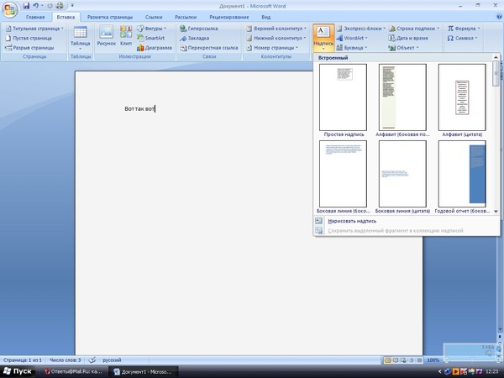
Task: Click the Документ1 - Microsoft Word taskbar button
Action: [144, 372]
